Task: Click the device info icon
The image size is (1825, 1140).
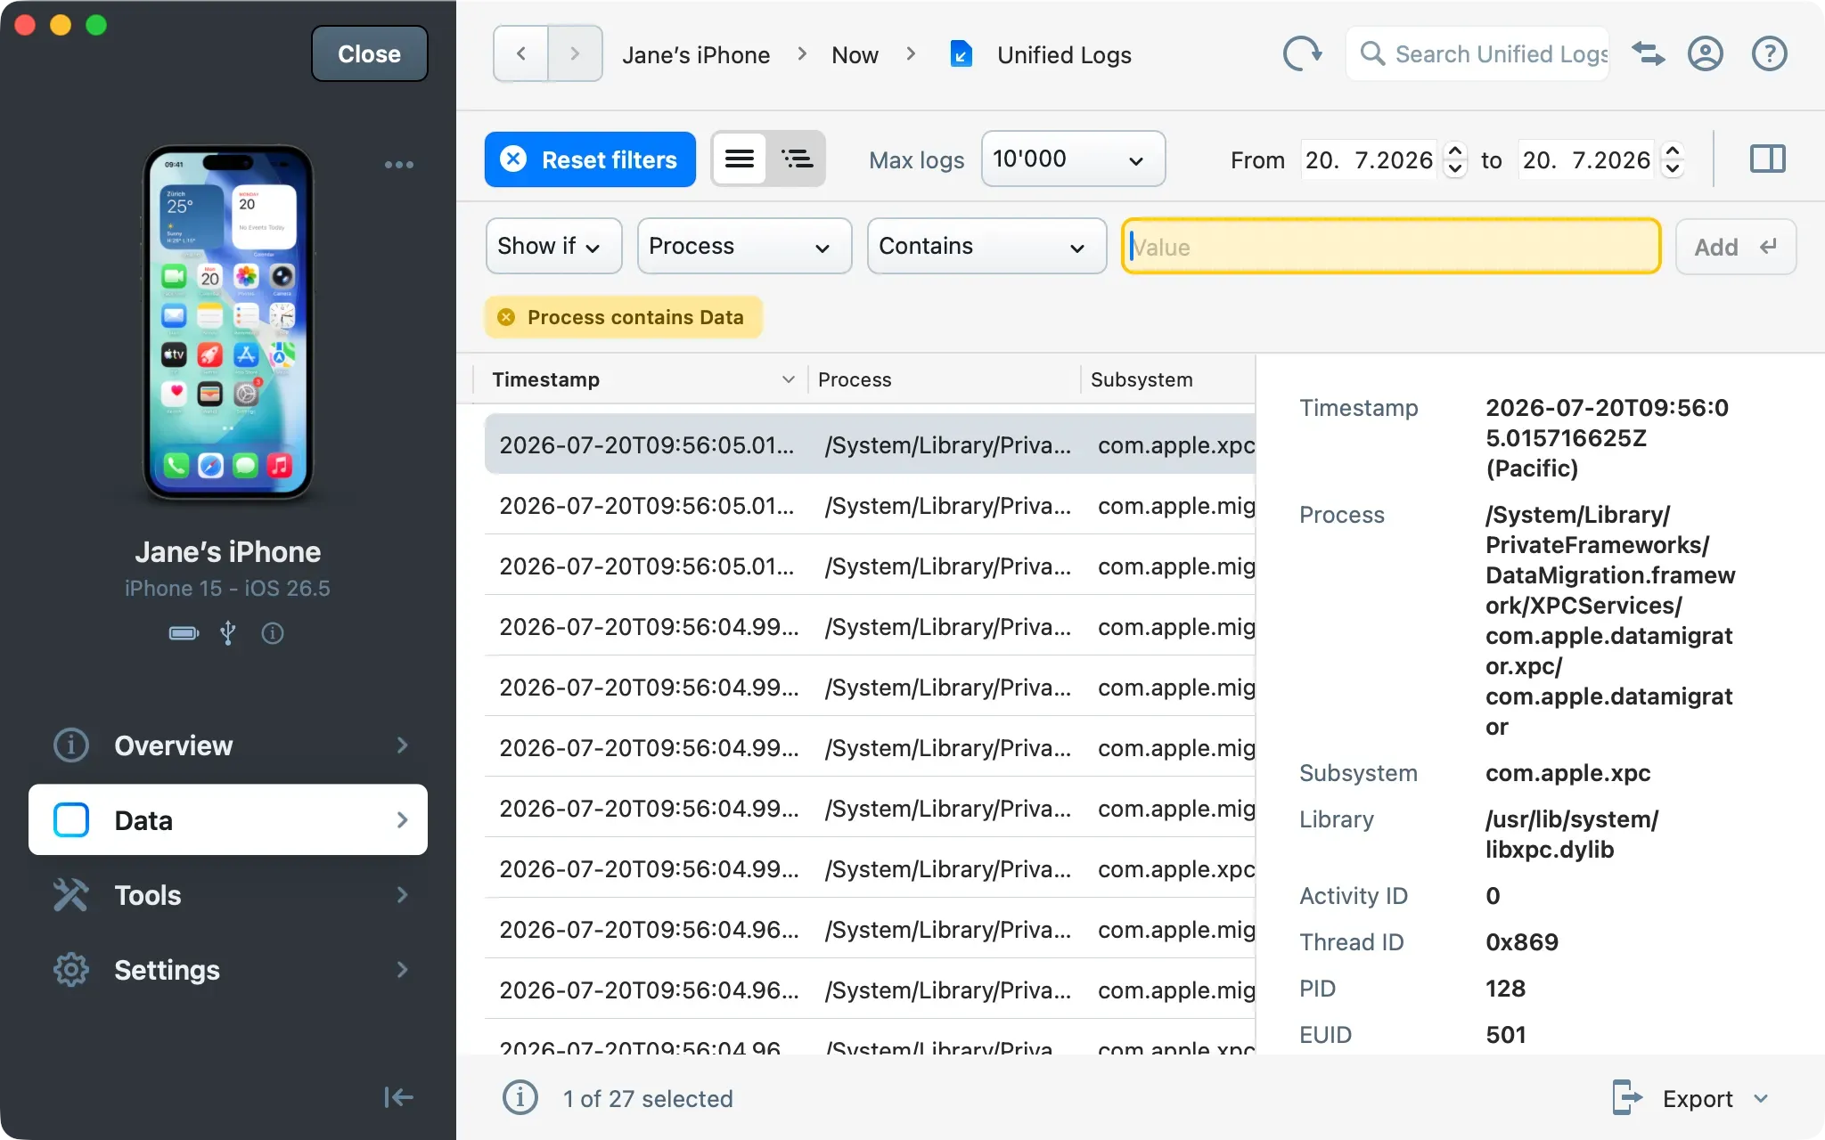Action: [x=273, y=633]
